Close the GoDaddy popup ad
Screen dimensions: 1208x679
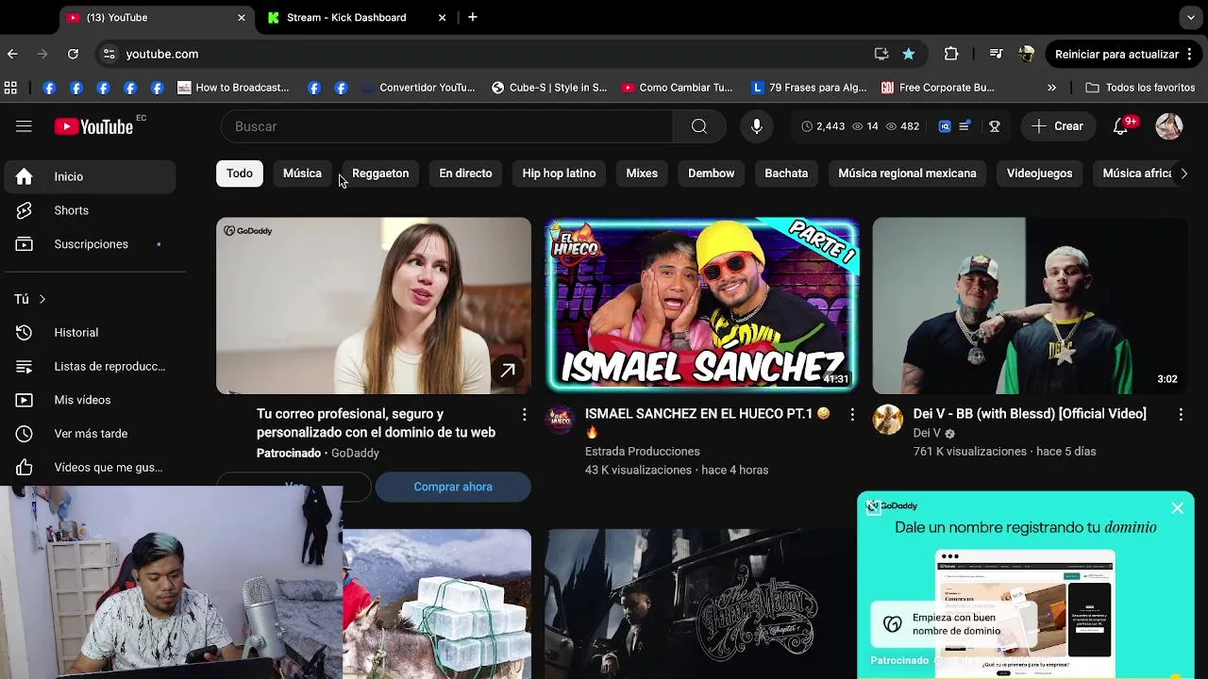(x=1178, y=508)
